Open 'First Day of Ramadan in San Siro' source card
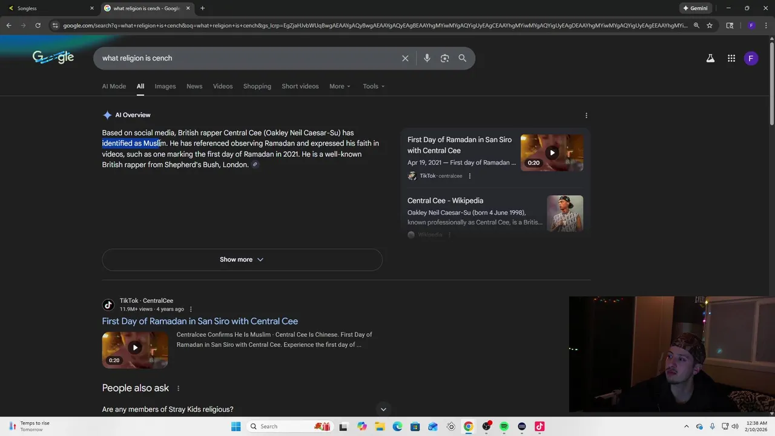Image resolution: width=775 pixels, height=436 pixels. tap(460, 145)
